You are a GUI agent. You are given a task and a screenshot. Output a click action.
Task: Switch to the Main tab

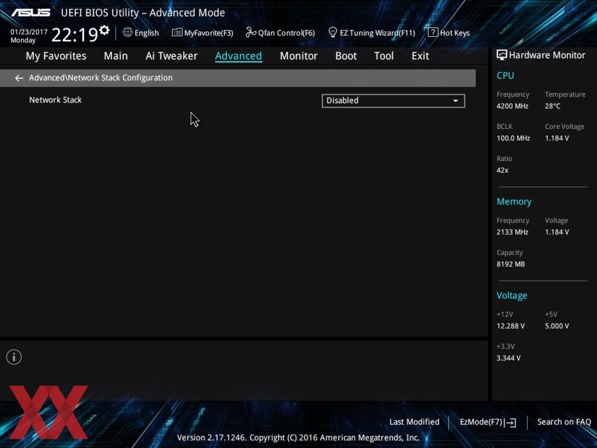point(116,56)
